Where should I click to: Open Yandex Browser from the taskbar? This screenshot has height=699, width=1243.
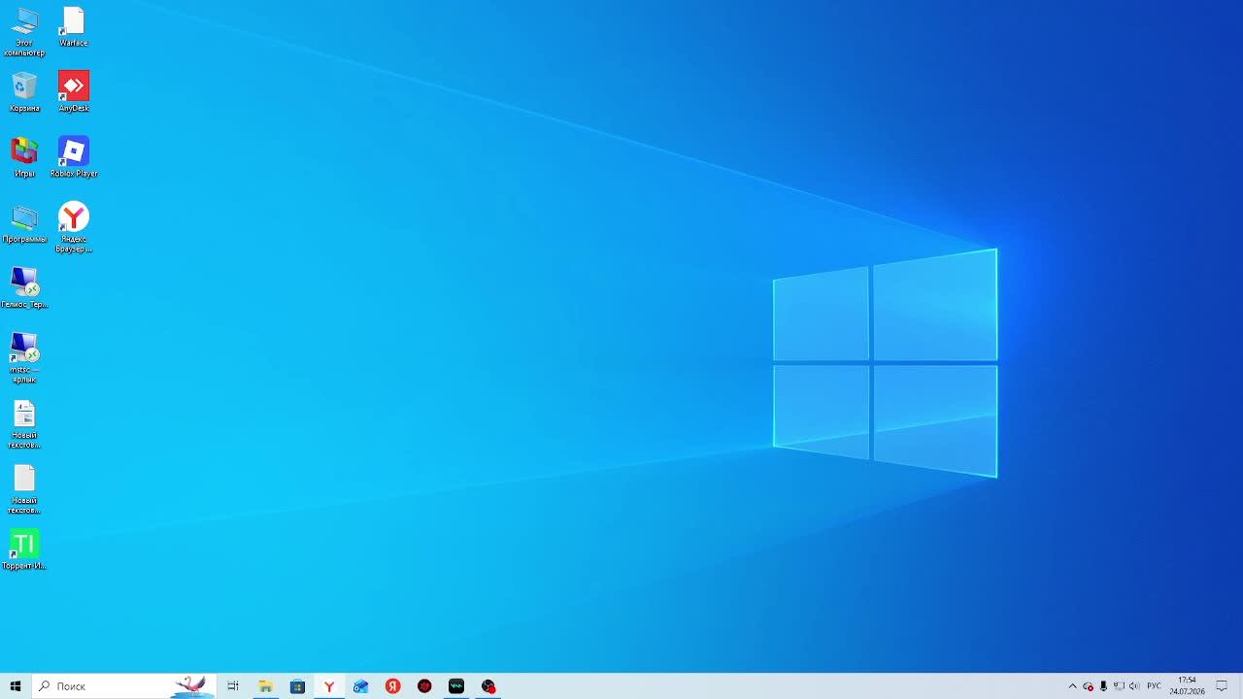pyautogui.click(x=329, y=686)
